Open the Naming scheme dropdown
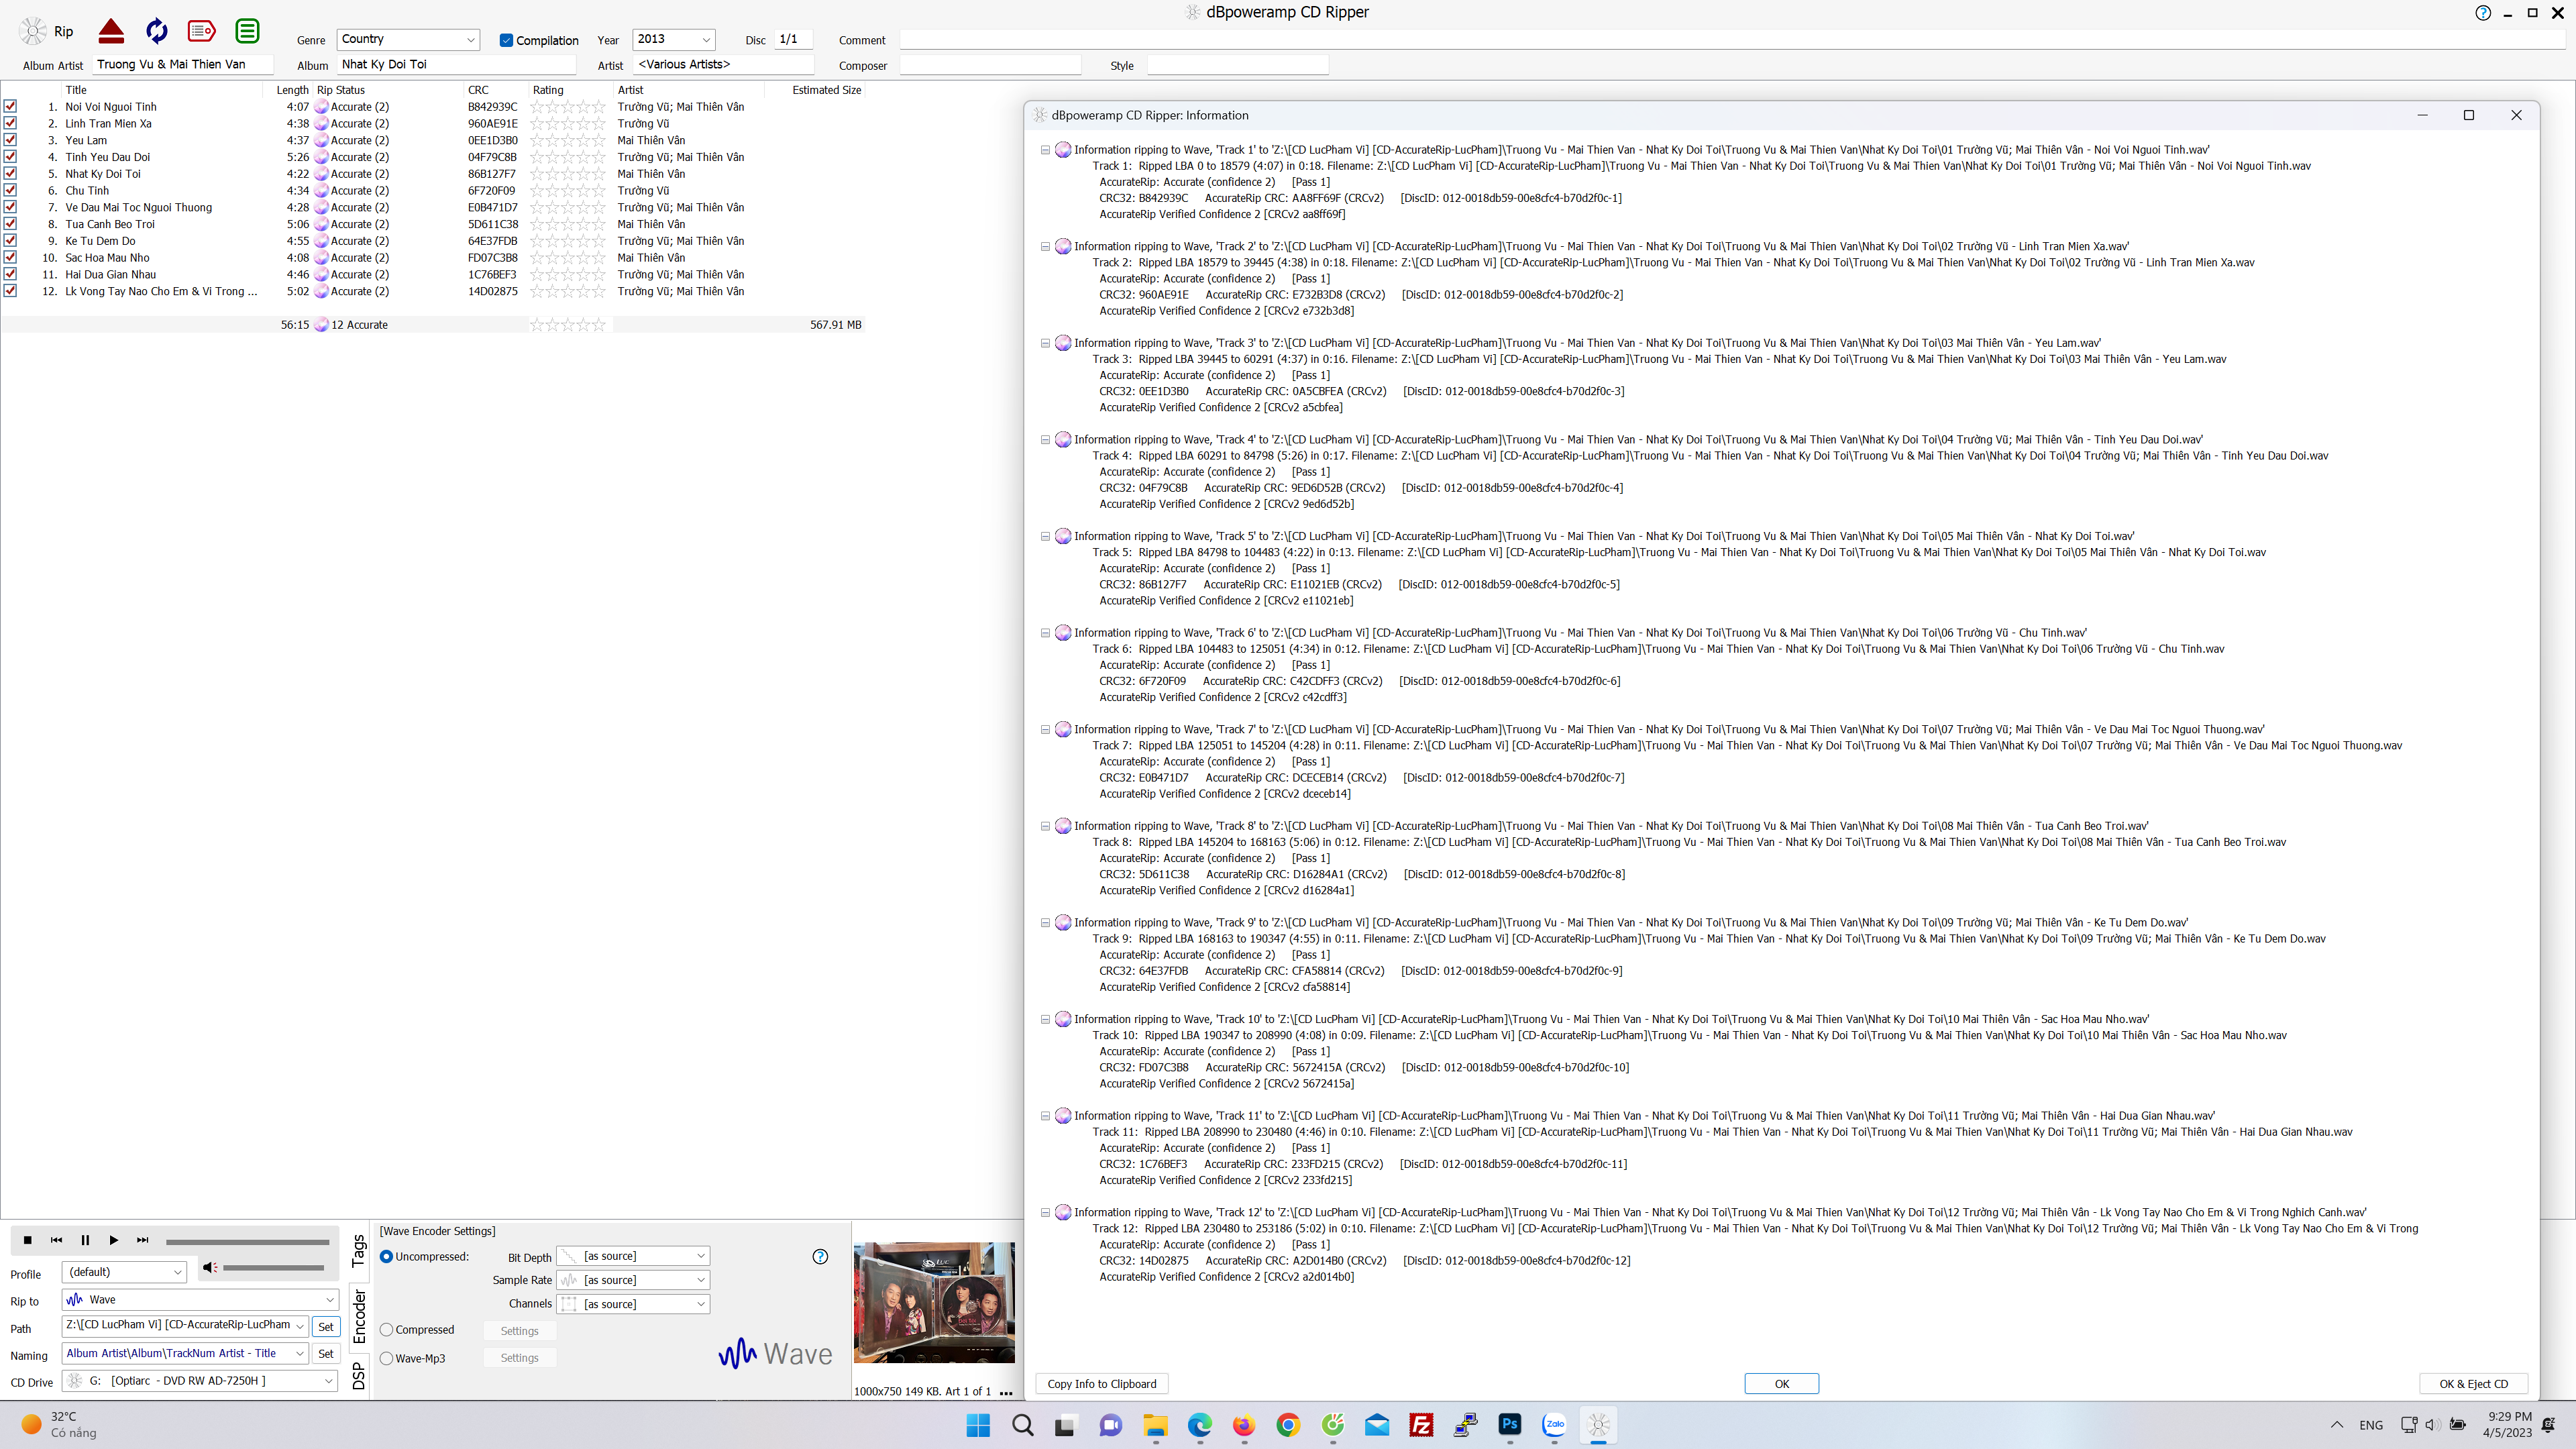The width and height of the screenshot is (2576, 1449). [x=185, y=1353]
